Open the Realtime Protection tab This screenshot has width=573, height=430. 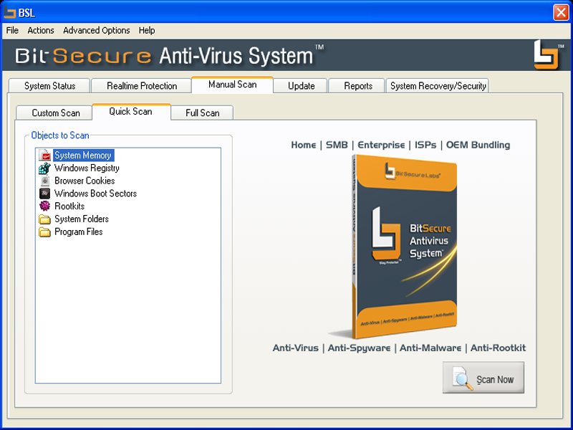coord(142,86)
